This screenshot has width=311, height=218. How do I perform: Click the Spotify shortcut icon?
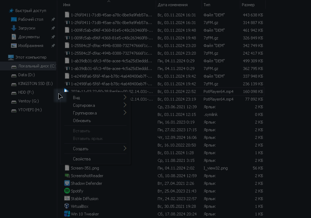67,191
